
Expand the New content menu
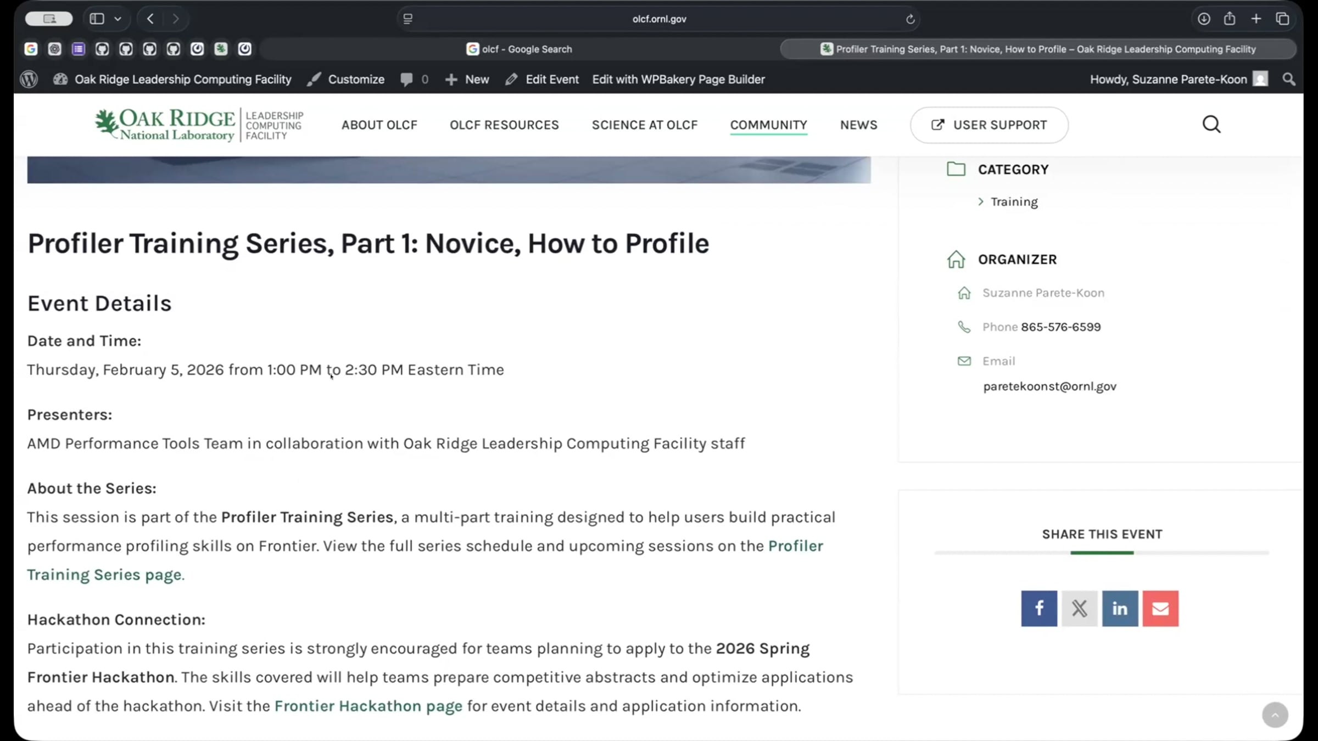tap(467, 79)
